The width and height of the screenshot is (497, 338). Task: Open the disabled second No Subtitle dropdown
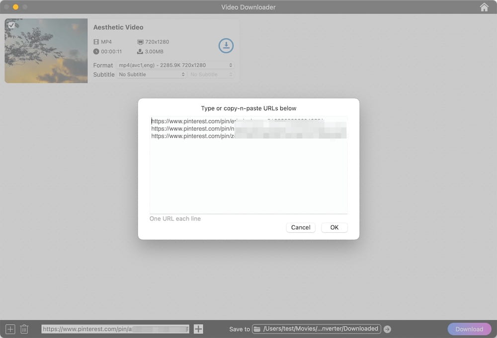[x=211, y=74]
